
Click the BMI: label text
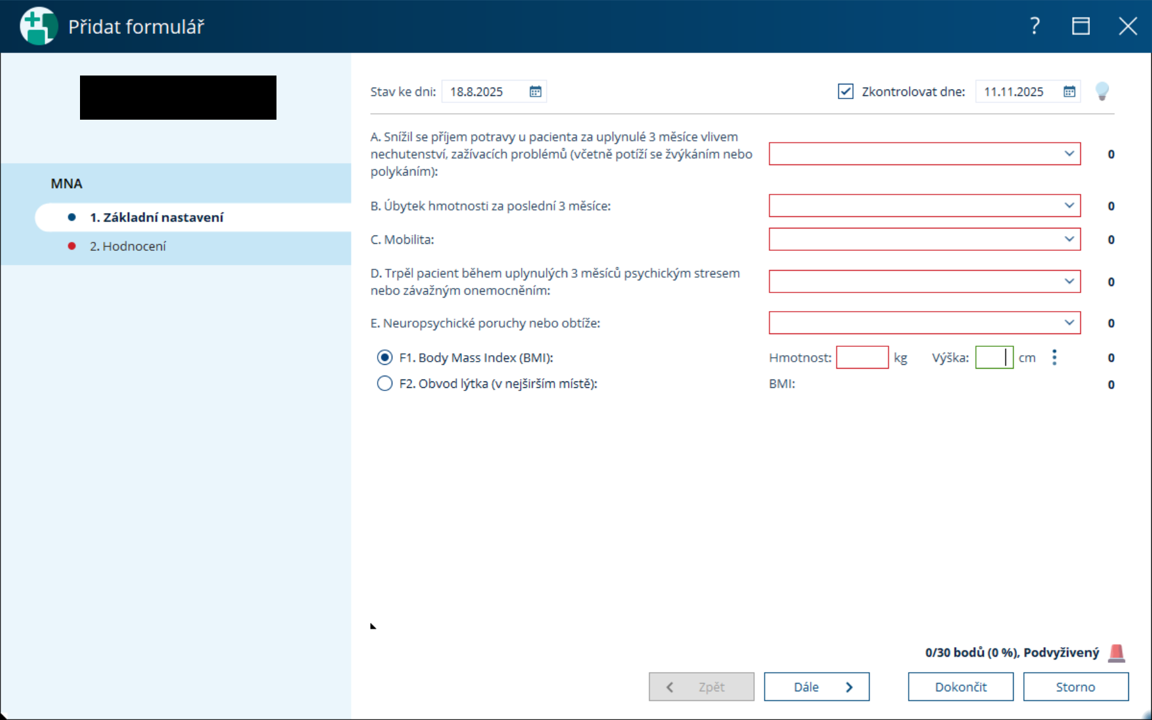(782, 384)
